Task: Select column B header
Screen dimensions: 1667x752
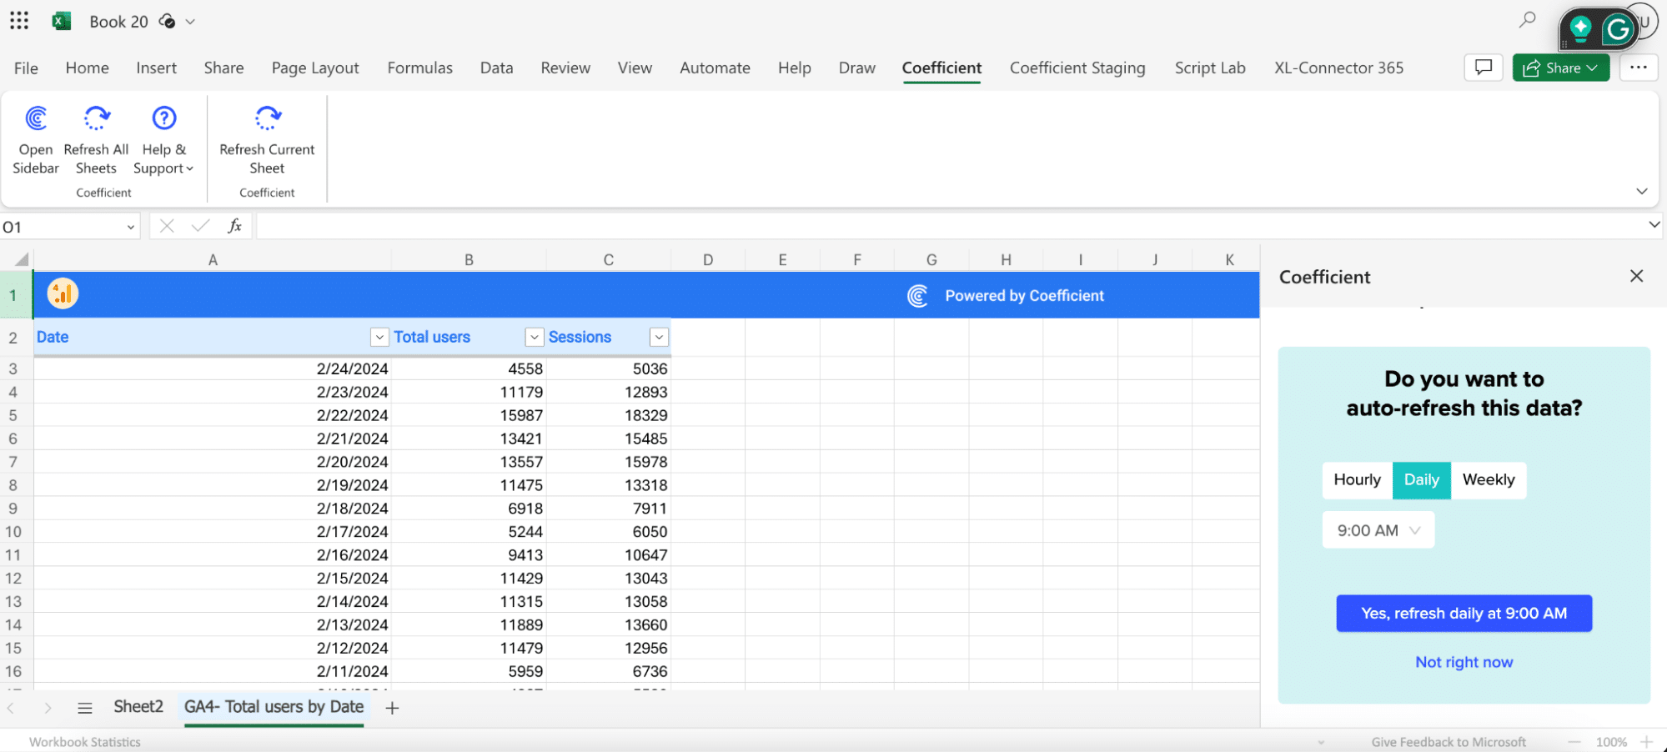Action: 469,260
